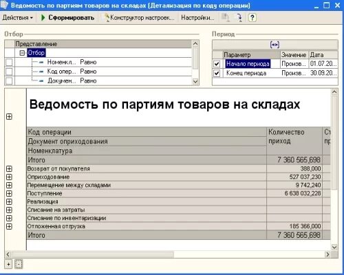This screenshot has height=275, width=344.
Task: Click the Количество приход column header
Action: [x=294, y=141]
